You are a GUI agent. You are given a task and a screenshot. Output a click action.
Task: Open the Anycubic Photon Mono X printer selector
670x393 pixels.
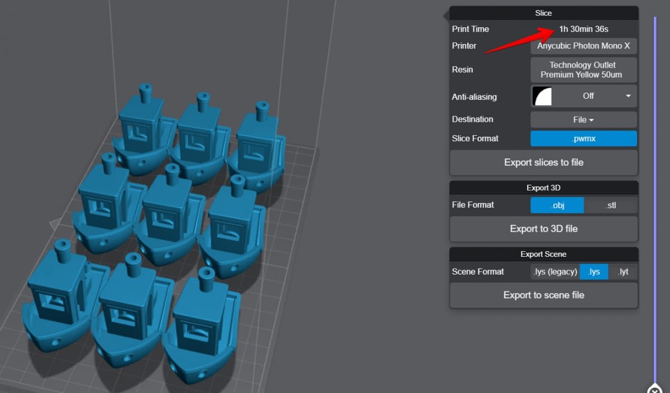(583, 46)
